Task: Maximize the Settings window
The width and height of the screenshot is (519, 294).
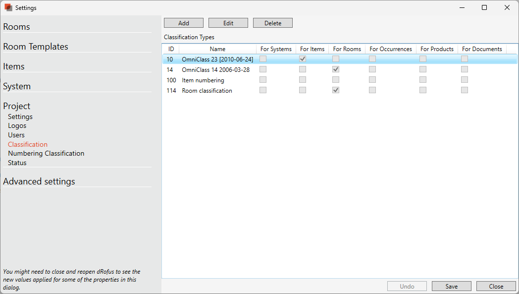Action: click(x=484, y=7)
